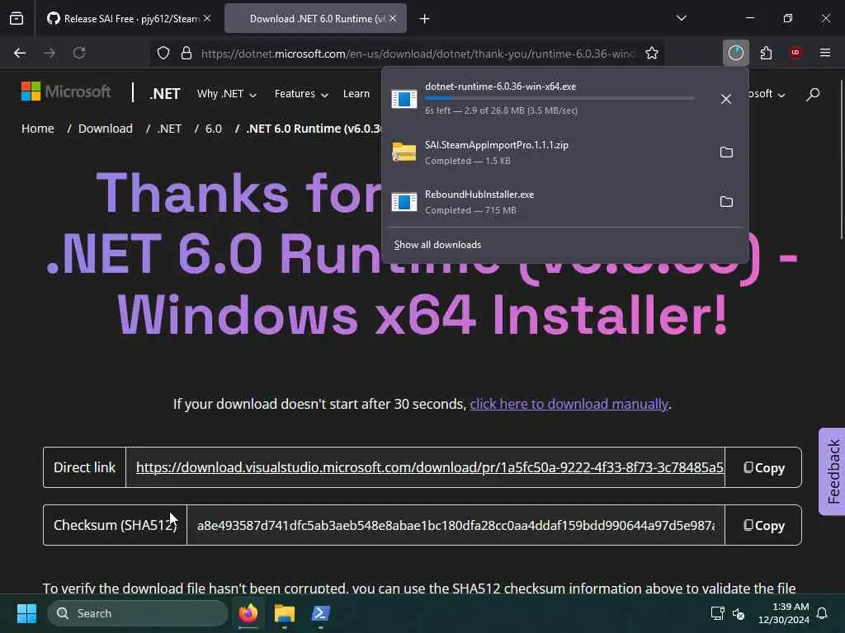Expand the Features dropdown menu
845x633 pixels.
tap(301, 94)
